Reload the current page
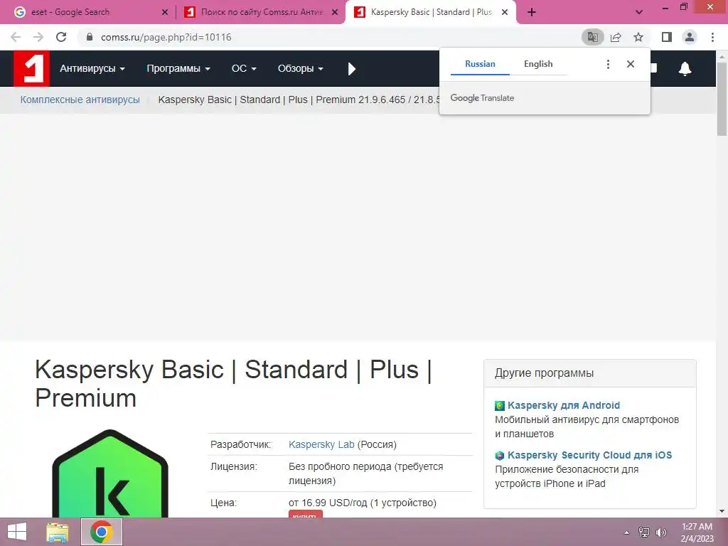The image size is (728, 546). click(x=61, y=37)
